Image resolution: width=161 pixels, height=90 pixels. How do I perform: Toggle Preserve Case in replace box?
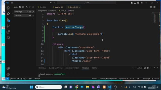[x=30, y=15]
